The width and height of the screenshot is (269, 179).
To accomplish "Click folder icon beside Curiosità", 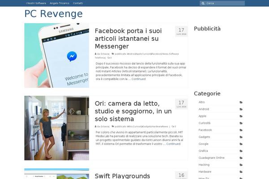I will pos(241,123).
